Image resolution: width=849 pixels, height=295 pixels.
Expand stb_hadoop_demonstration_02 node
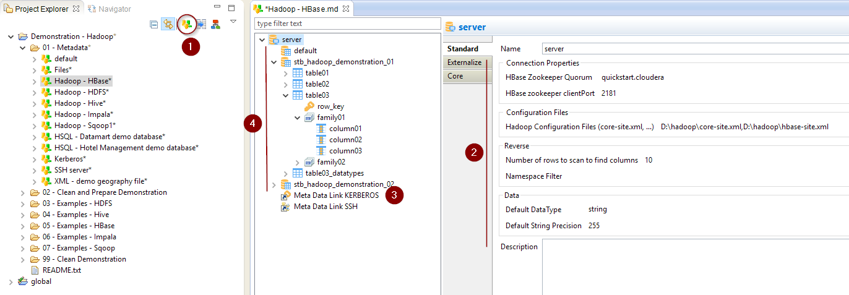(274, 184)
